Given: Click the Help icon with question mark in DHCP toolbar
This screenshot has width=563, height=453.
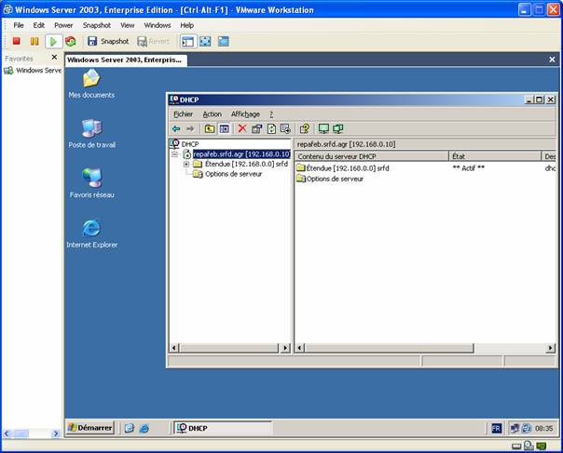Looking at the screenshot, I should (x=305, y=128).
